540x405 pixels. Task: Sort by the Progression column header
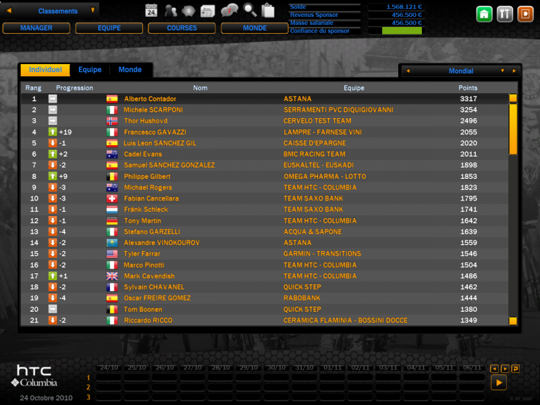pos(74,88)
